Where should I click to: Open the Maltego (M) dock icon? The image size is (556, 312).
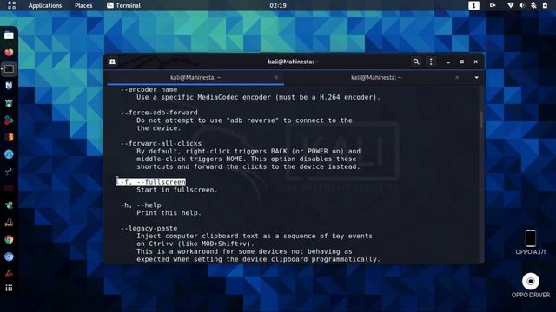click(x=9, y=86)
